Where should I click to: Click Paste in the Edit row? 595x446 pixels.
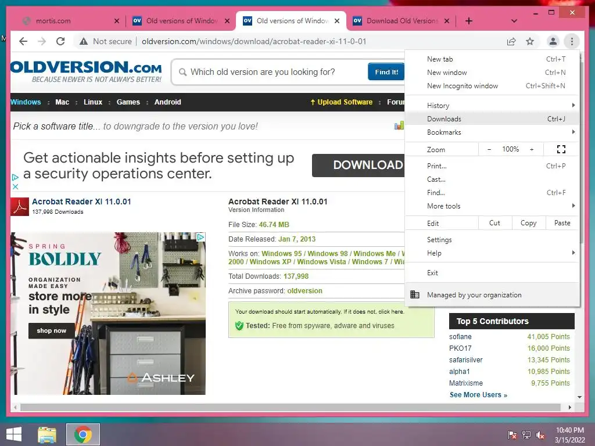point(562,223)
